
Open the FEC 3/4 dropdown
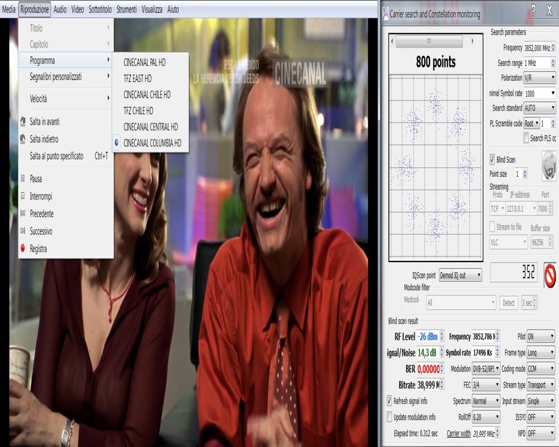click(x=486, y=385)
